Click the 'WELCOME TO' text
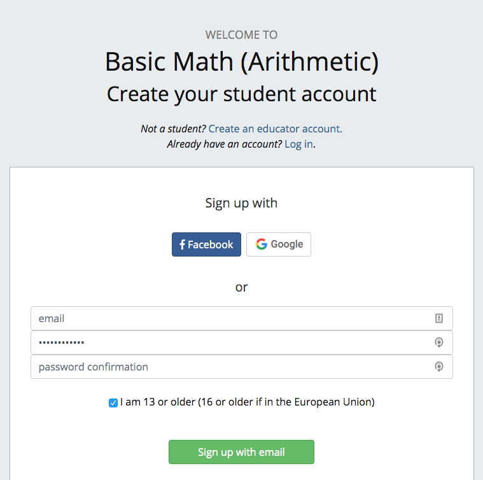This screenshot has width=483, height=480. (242, 35)
